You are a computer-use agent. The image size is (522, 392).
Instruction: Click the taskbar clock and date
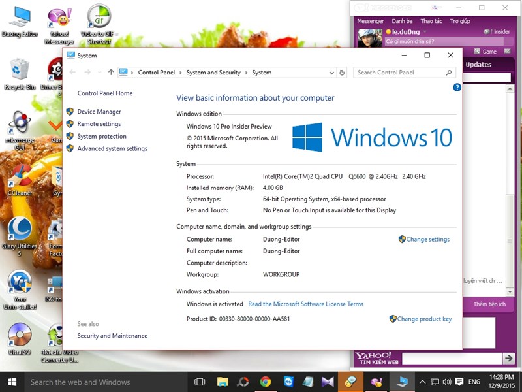coord(501,382)
